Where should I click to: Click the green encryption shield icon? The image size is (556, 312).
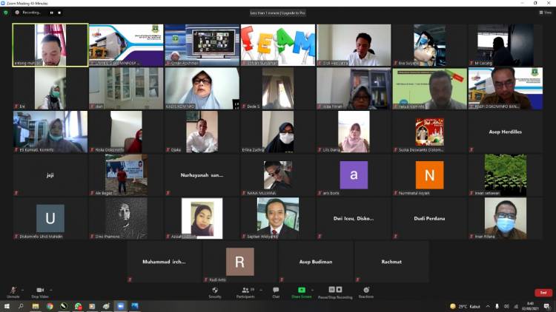coord(6,13)
